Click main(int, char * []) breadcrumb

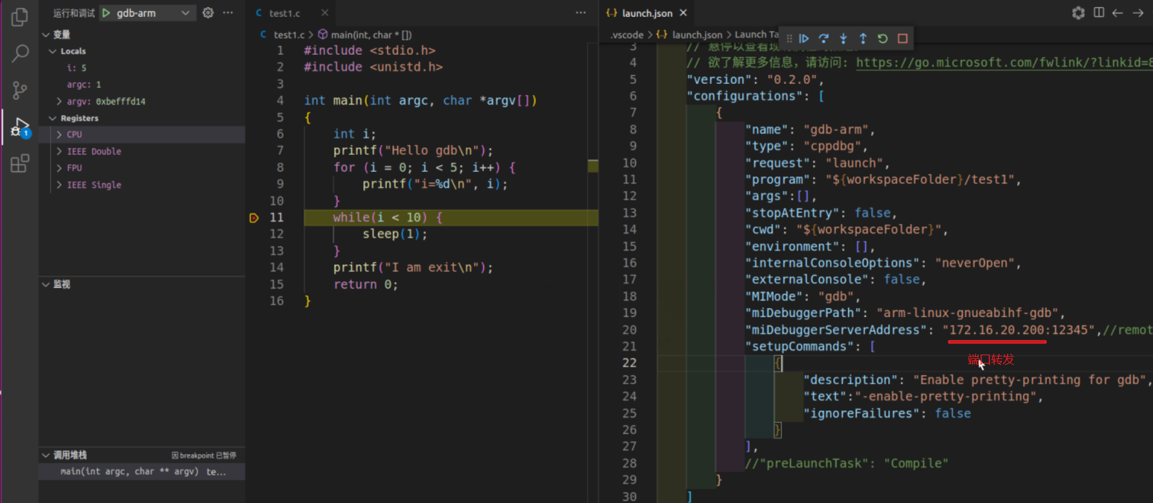(x=371, y=35)
